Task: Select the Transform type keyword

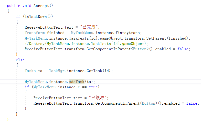Action: click(35, 33)
